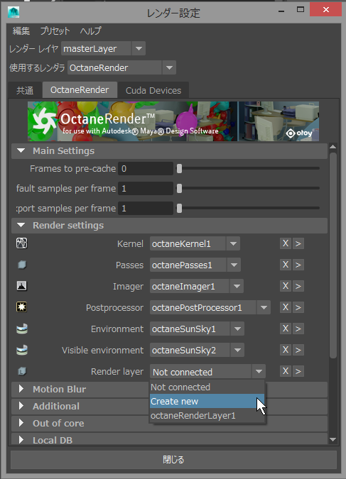The height and width of the screenshot is (479, 346).
Task: Go to Kernel node with > button
Action: click(298, 243)
